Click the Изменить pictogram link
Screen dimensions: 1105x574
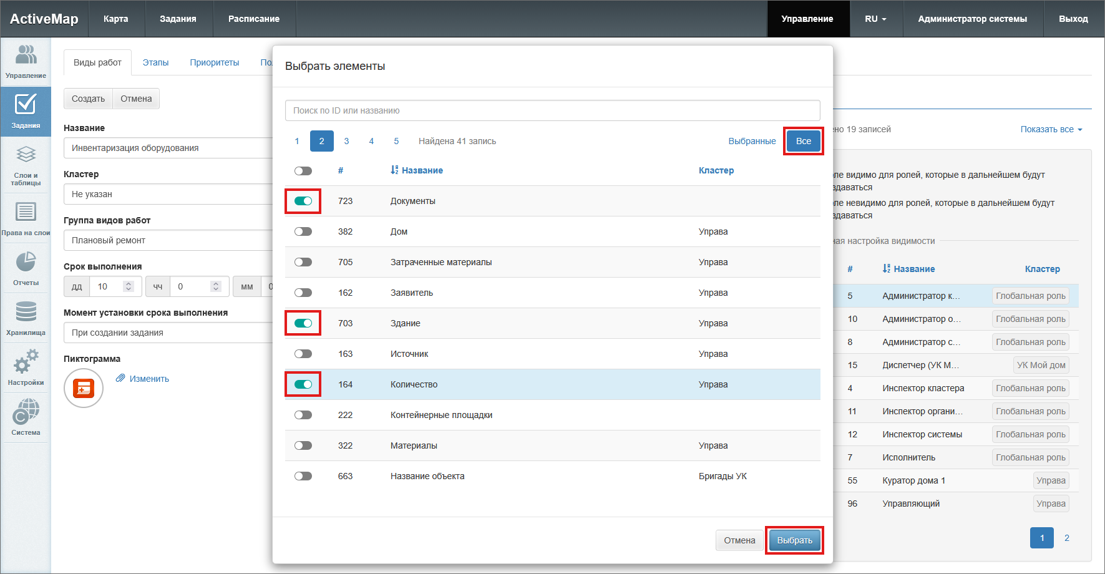click(149, 379)
